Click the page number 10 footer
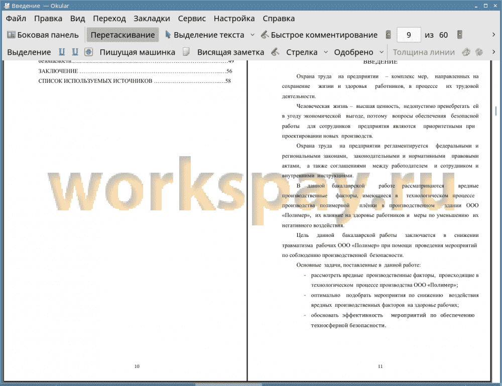The height and width of the screenshot is (386, 502). (x=137, y=366)
